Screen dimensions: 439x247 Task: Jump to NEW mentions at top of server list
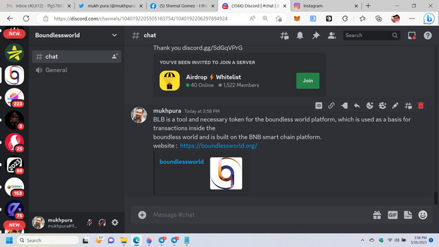[14, 34]
